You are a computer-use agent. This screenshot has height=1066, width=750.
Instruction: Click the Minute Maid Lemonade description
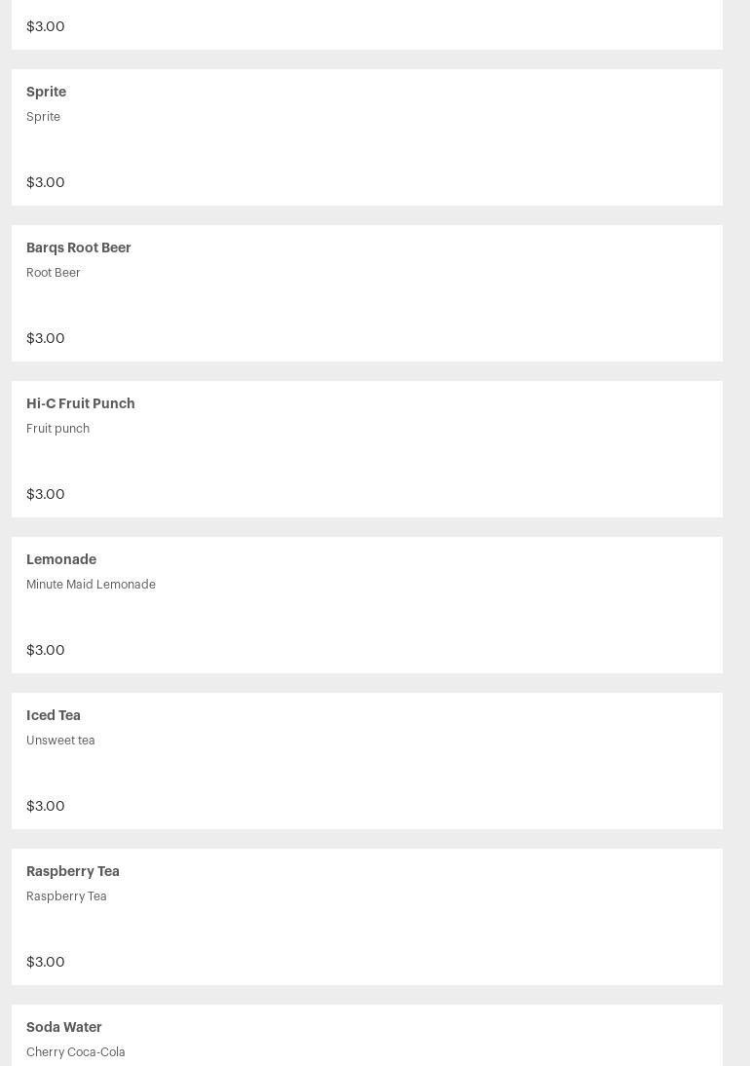point(91,585)
